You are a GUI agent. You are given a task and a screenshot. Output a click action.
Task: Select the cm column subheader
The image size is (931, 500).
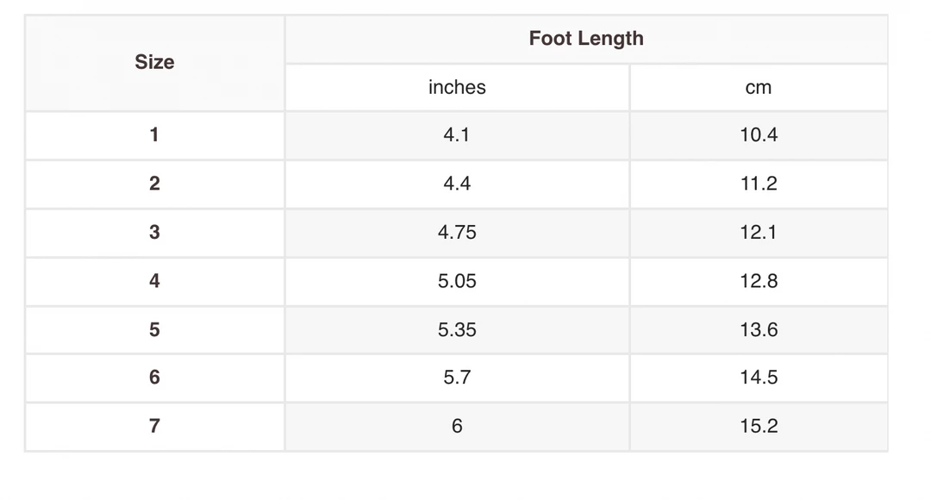click(x=759, y=87)
